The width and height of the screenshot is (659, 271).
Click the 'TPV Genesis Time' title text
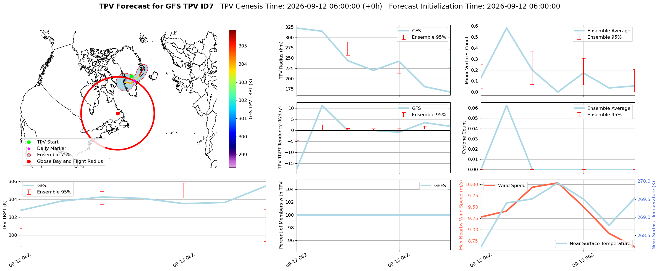[301, 6]
